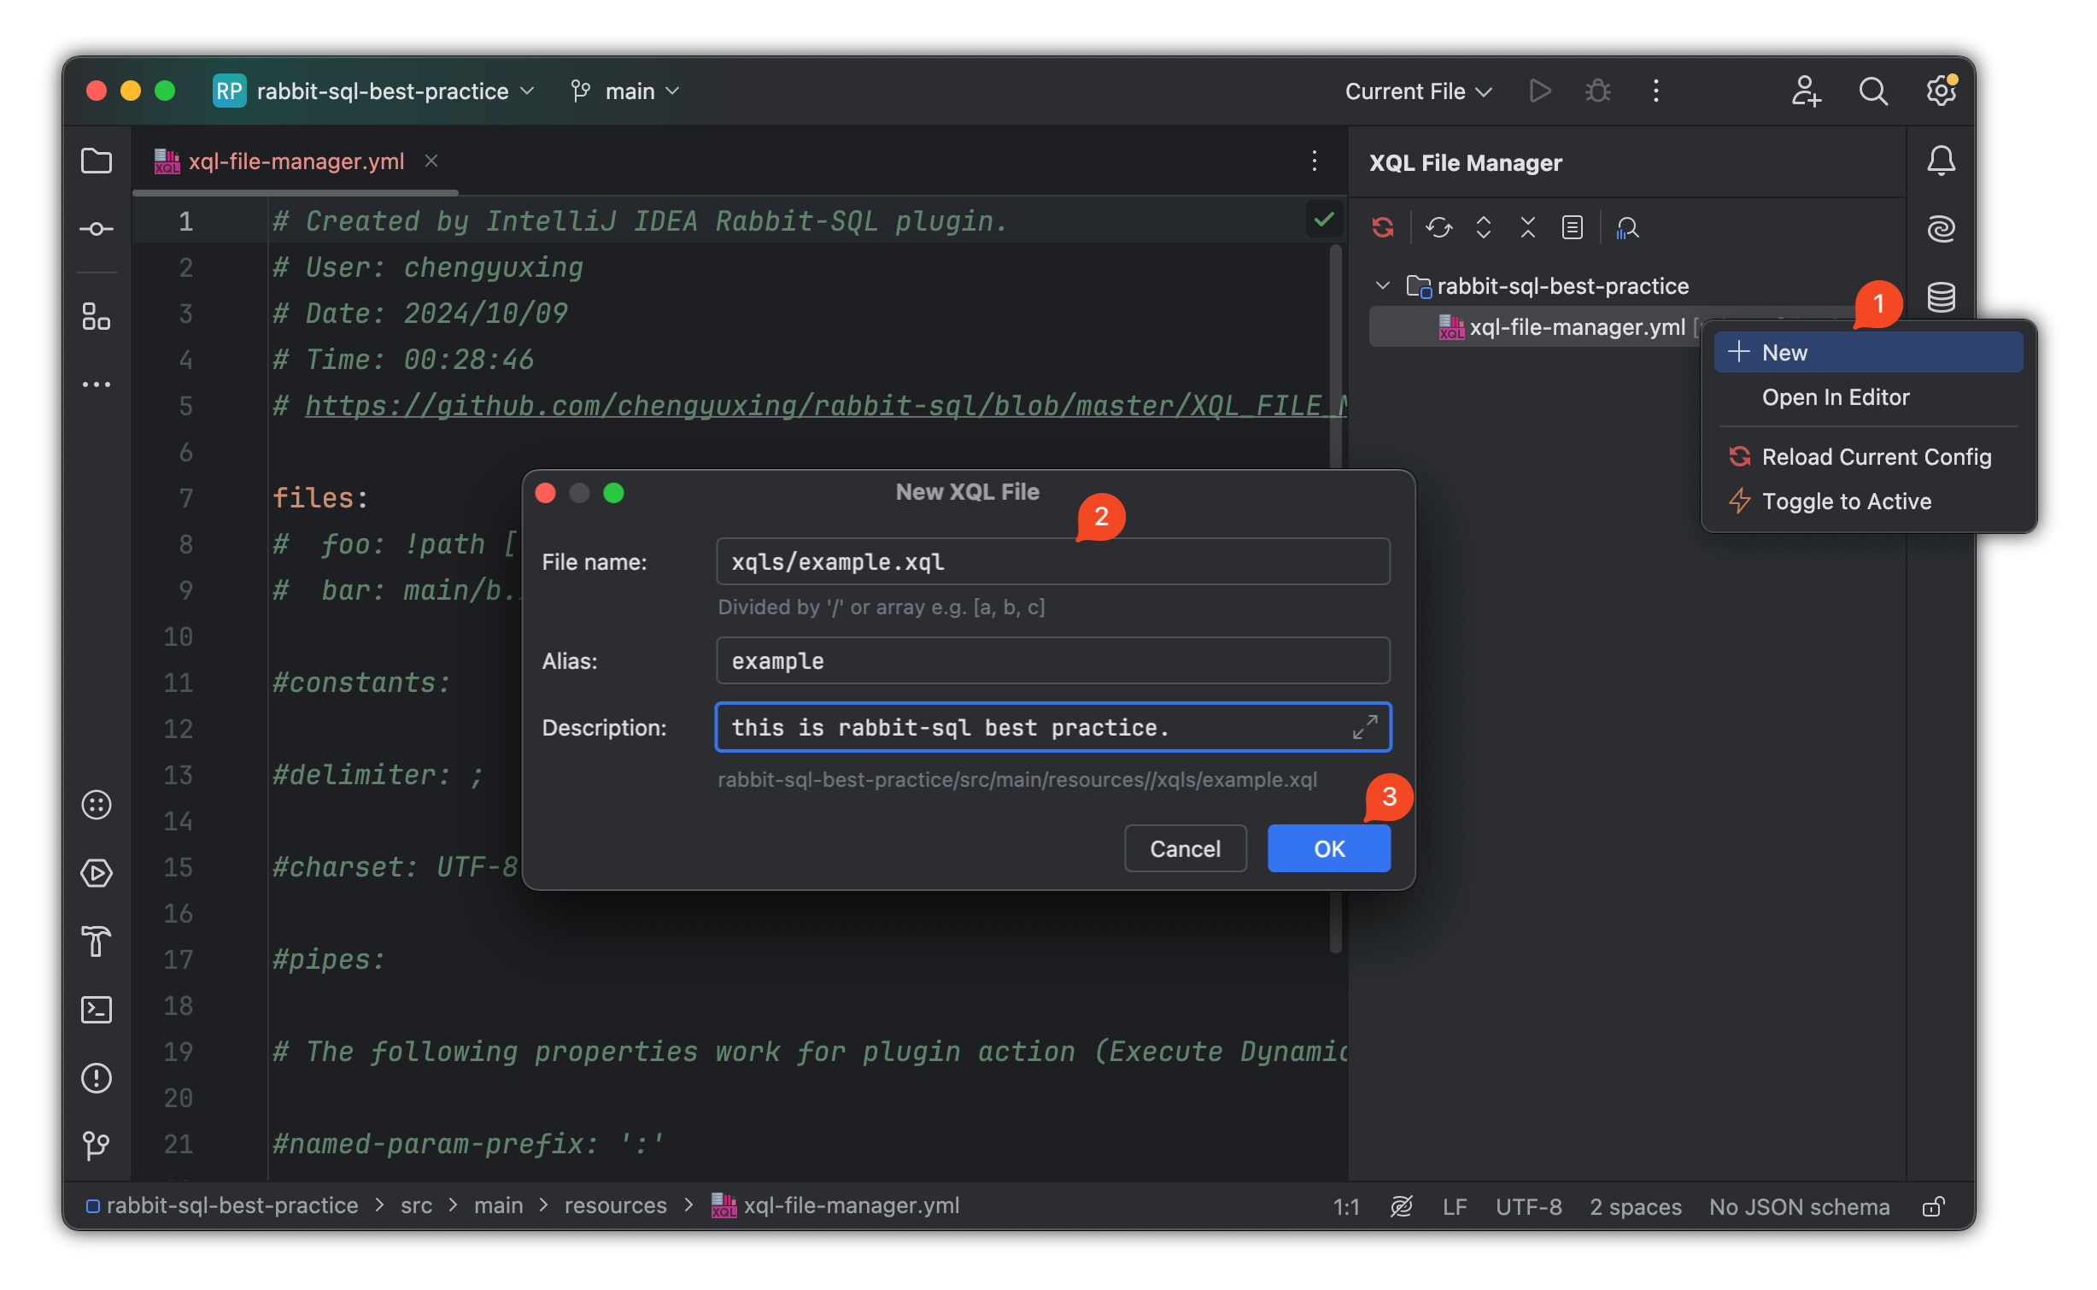The width and height of the screenshot is (2097, 1290).
Task: Open the Problems tool window icon
Action: [x=96, y=1078]
